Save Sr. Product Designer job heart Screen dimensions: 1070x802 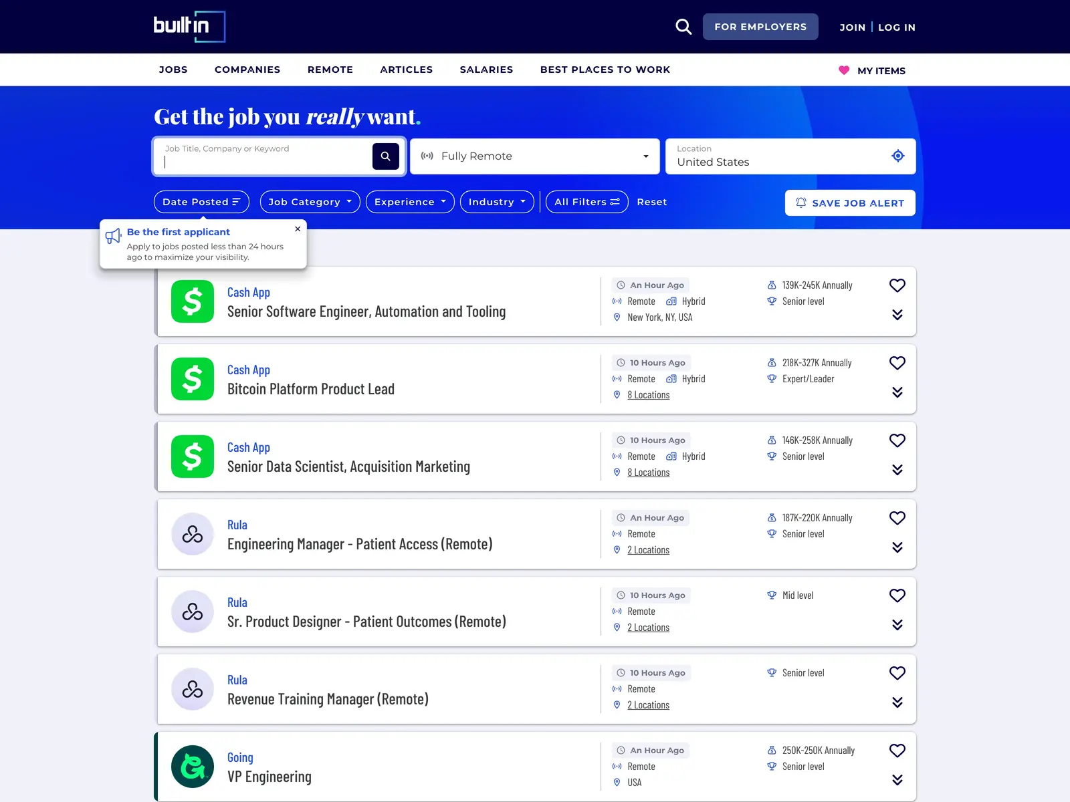897,595
